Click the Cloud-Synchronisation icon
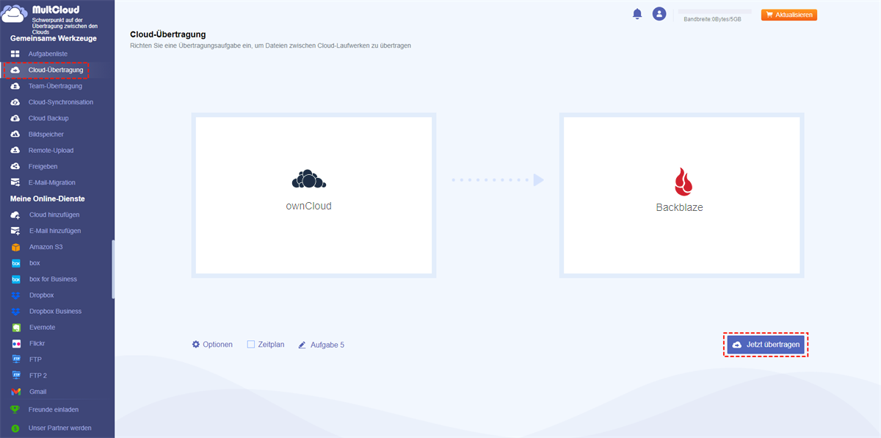This screenshot has width=881, height=438. click(x=15, y=102)
